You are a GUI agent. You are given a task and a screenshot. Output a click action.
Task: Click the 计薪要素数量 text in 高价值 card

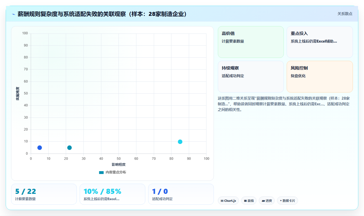click(233, 41)
